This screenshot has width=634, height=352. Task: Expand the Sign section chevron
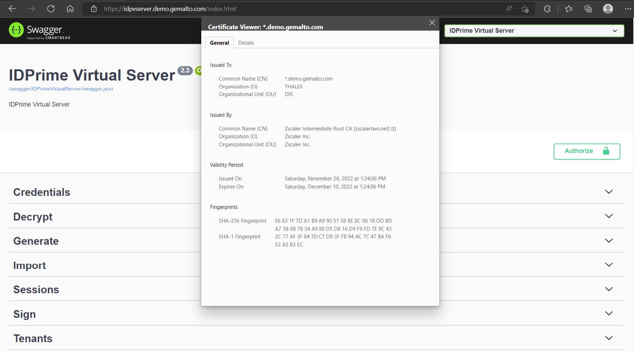coord(609,313)
